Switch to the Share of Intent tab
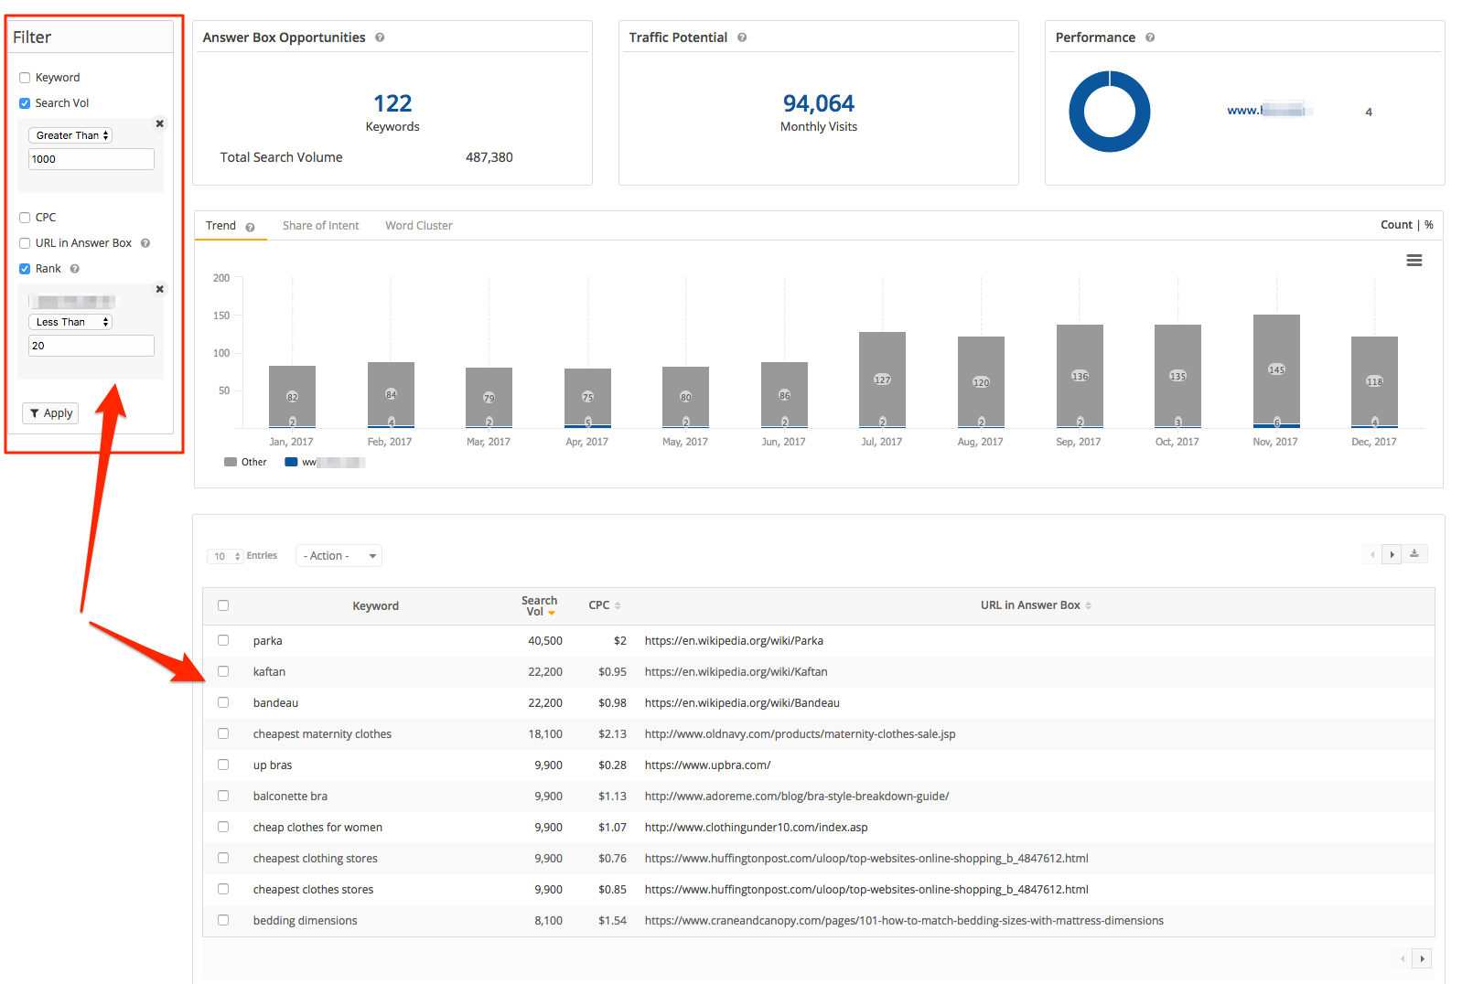The width and height of the screenshot is (1462, 984). pyautogui.click(x=320, y=226)
